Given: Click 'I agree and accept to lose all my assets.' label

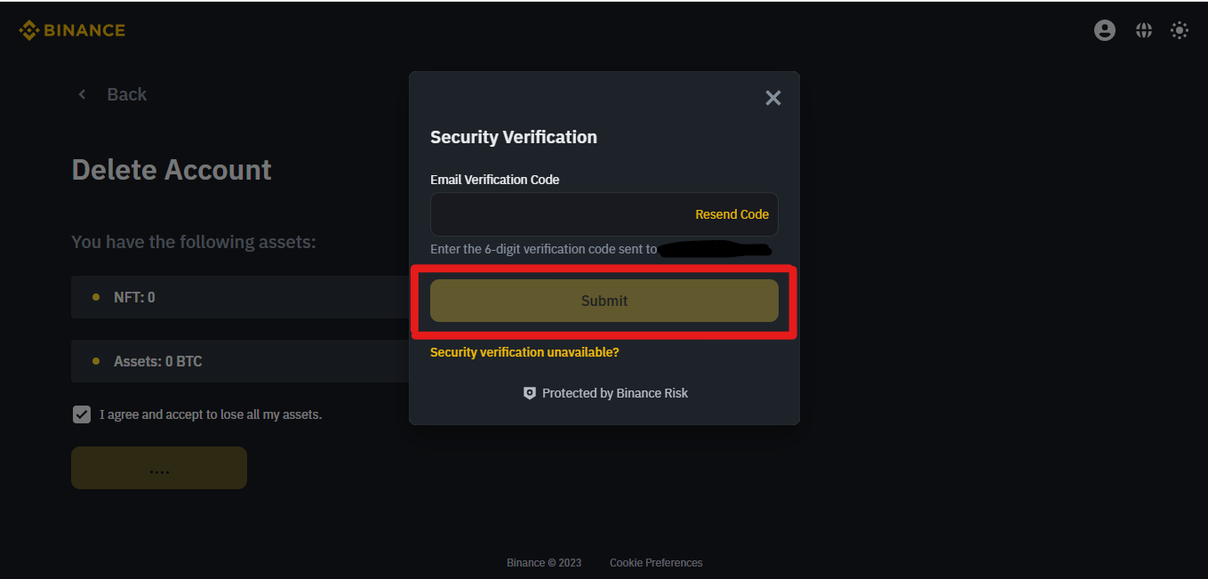Looking at the screenshot, I should click(211, 414).
